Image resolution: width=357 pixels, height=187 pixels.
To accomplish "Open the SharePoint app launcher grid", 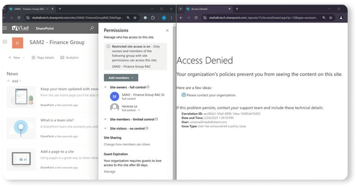I will tap(5, 28).
